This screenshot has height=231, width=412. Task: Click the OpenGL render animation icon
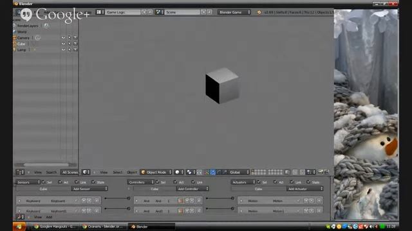(326, 172)
